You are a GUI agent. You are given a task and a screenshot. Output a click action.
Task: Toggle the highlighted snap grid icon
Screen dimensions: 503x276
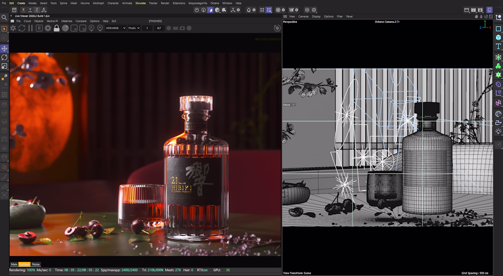[269, 10]
